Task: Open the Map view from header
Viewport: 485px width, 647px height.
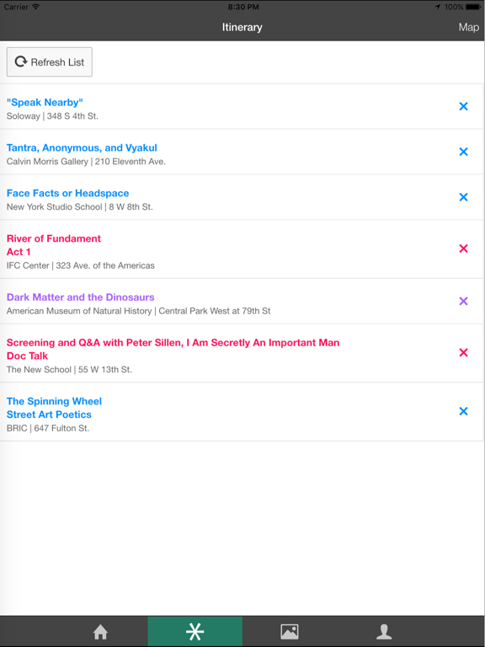Action: (468, 27)
